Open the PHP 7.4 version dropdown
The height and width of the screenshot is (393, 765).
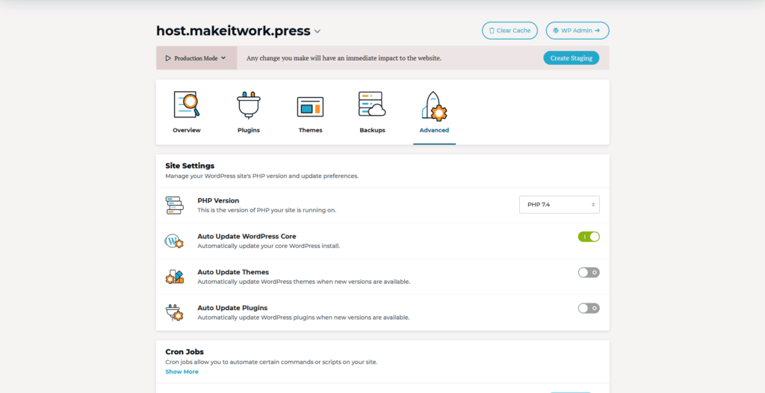559,205
